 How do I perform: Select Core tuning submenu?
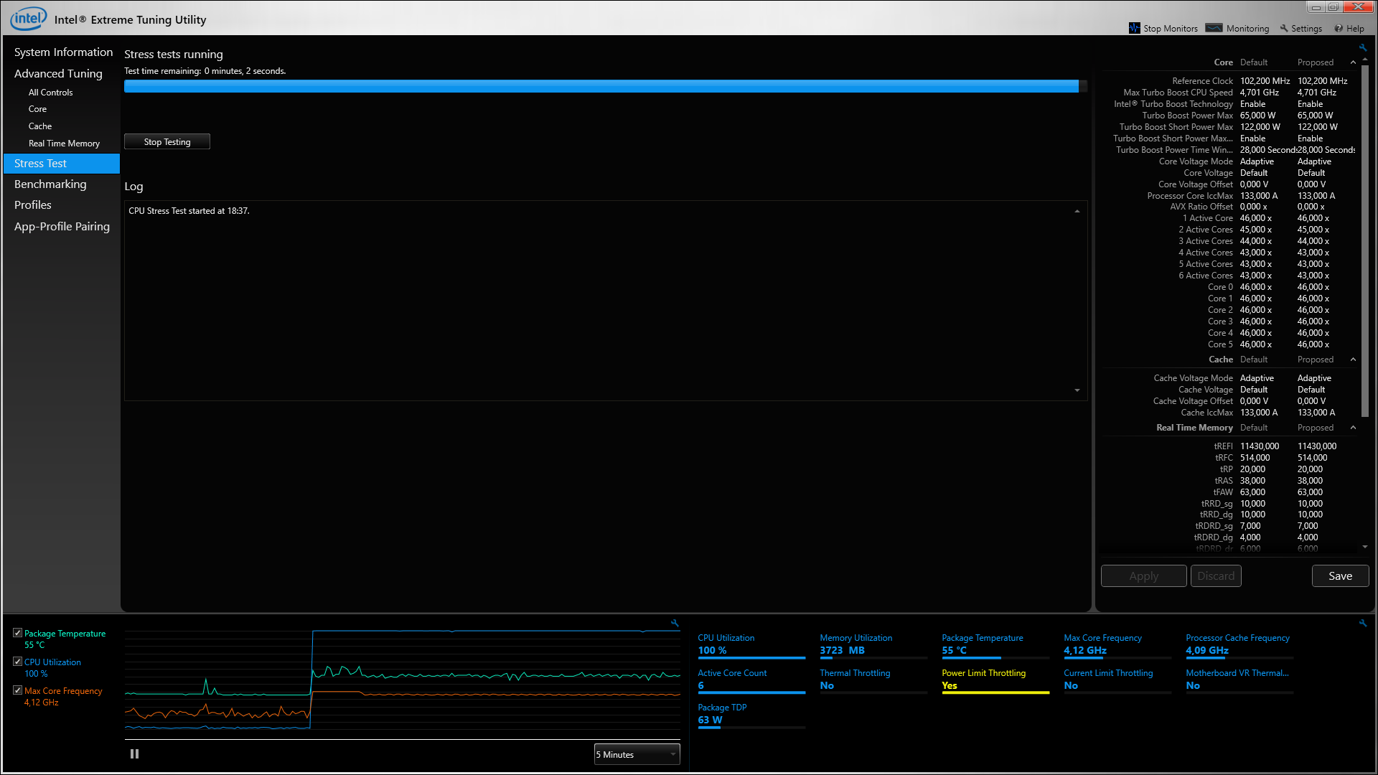[37, 109]
